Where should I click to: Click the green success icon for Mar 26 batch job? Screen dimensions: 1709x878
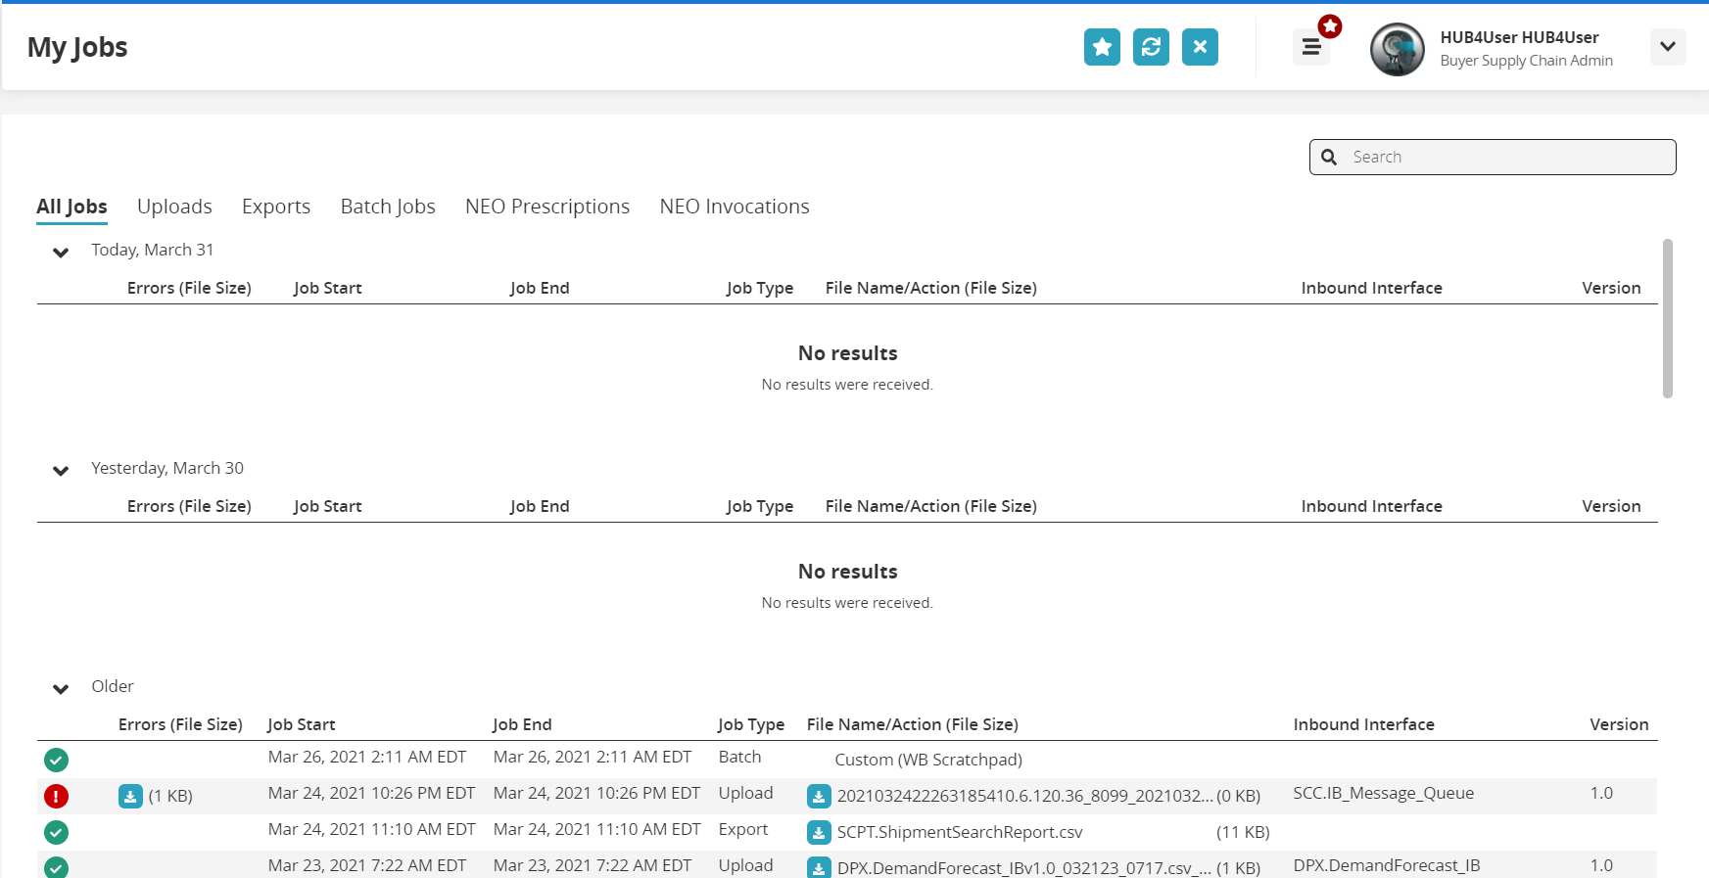(x=57, y=760)
